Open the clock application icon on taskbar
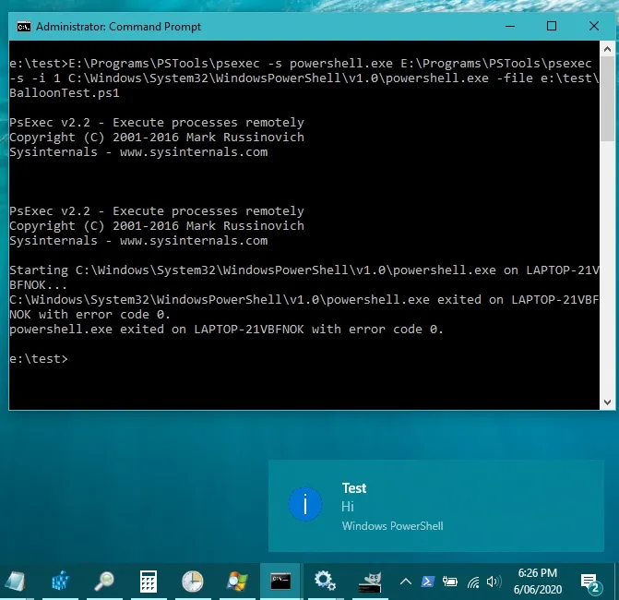 (192, 582)
